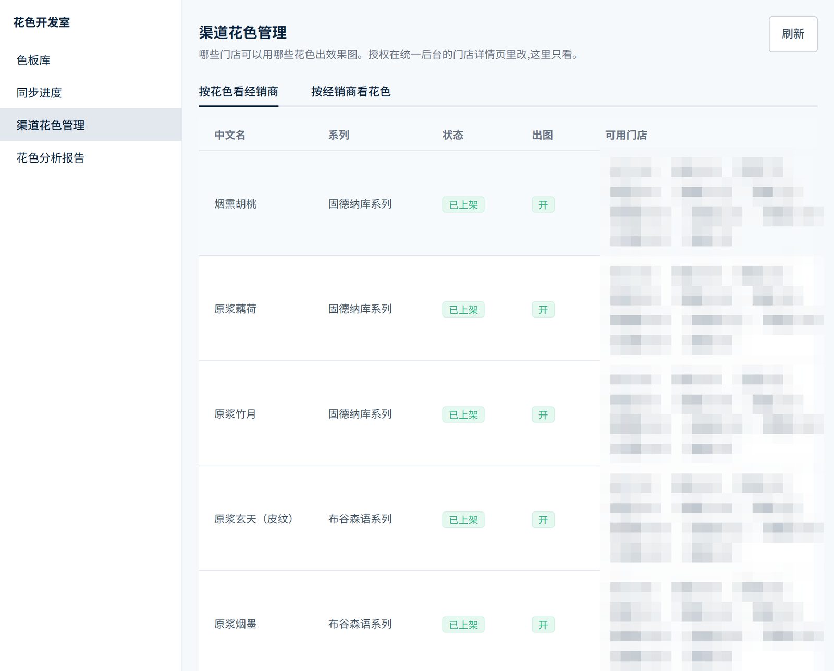Click the 刷新 button

point(793,34)
